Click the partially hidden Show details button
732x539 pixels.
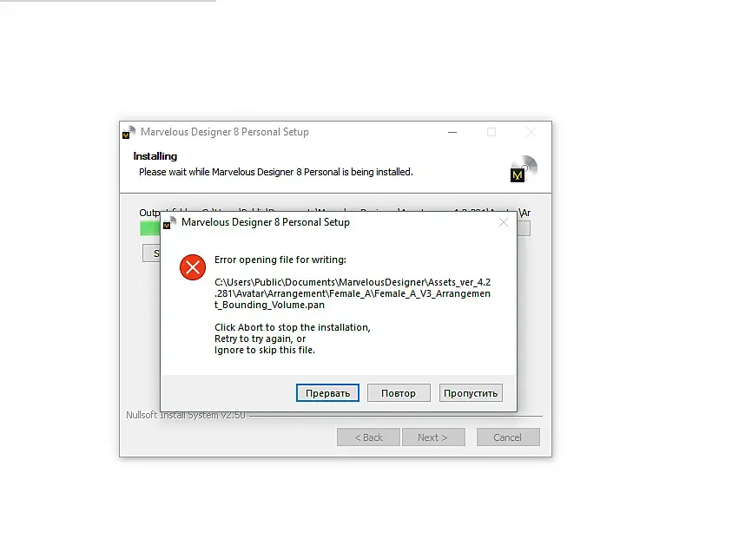click(151, 253)
